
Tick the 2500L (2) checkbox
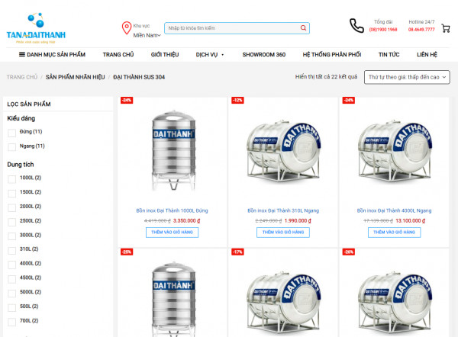coord(12,222)
